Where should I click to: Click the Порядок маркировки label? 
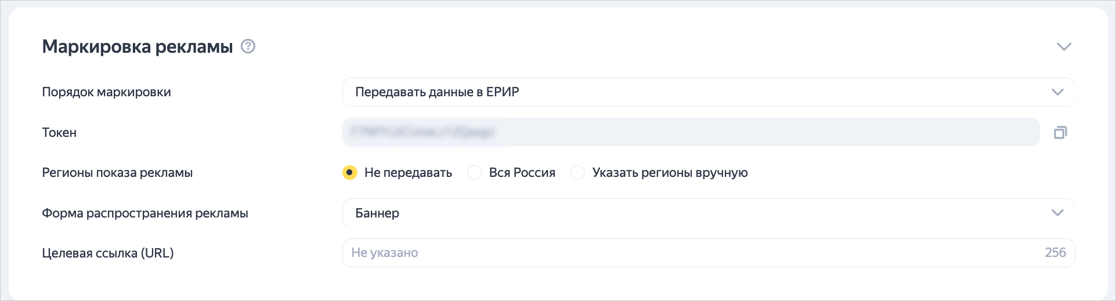pos(106,92)
